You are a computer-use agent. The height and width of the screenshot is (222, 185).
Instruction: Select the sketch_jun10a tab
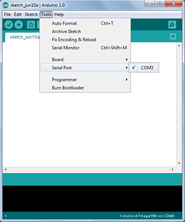23,37
